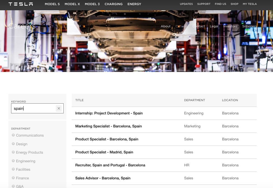Select the Careers tab in hero banner
This screenshot has height=188, width=273.
click(x=181, y=26)
